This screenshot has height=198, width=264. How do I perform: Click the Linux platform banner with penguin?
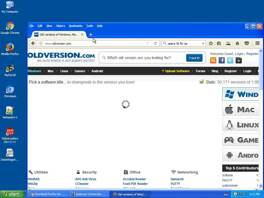[241, 125]
